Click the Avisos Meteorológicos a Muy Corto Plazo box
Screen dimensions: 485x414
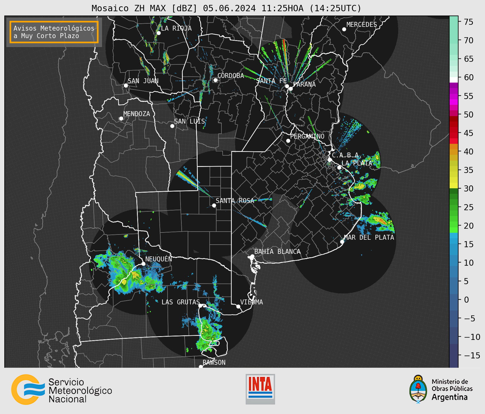coord(54,32)
